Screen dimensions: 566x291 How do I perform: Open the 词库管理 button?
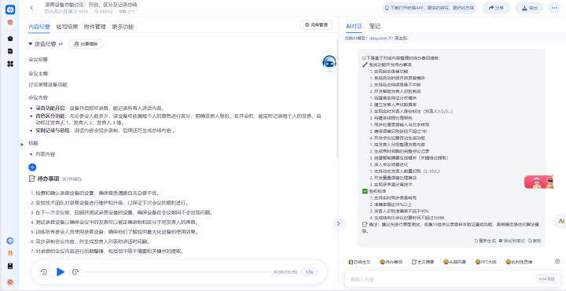pyautogui.click(x=316, y=25)
